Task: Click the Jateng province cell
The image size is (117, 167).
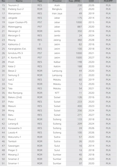Action: (57, 40)
